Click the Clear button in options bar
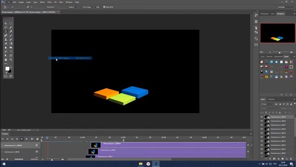The height and width of the screenshot is (167, 296). (98, 7)
